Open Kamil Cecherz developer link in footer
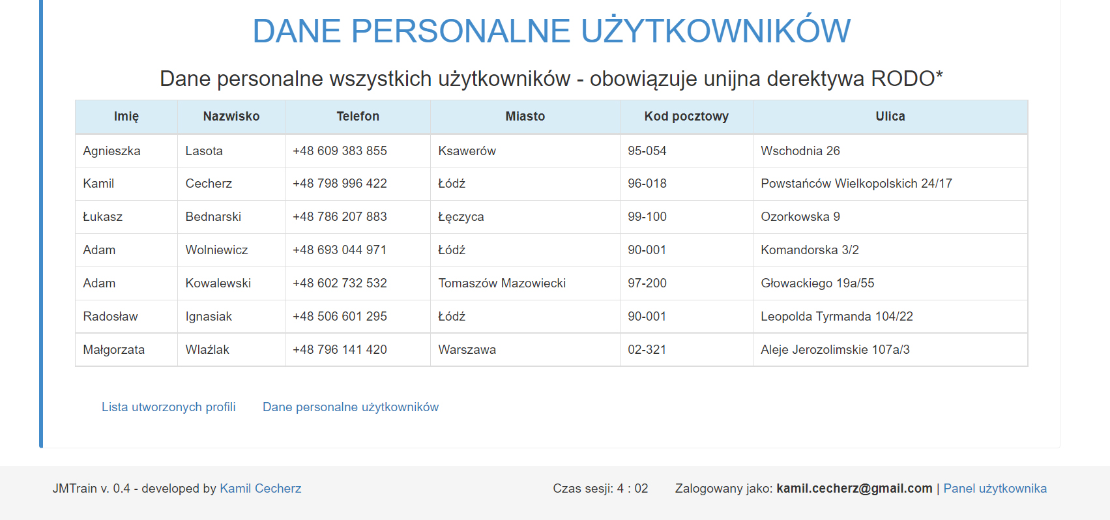Screen dimensions: 1110x520 click(261, 488)
